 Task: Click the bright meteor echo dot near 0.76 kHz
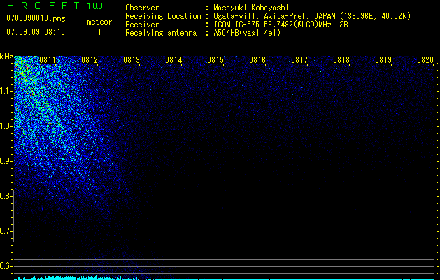pos(43,209)
